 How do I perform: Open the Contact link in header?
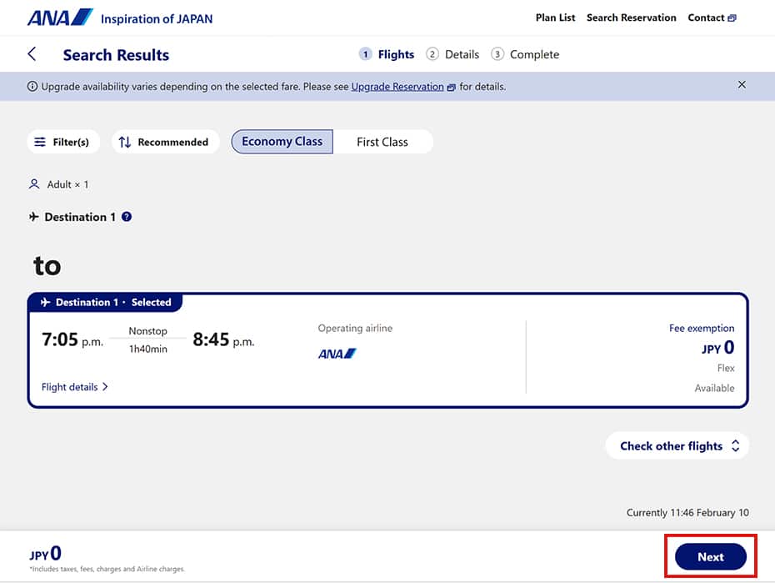[x=712, y=18]
